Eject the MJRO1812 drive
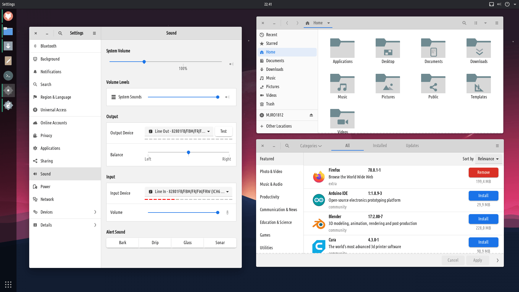This screenshot has width=519, height=292. click(x=311, y=115)
